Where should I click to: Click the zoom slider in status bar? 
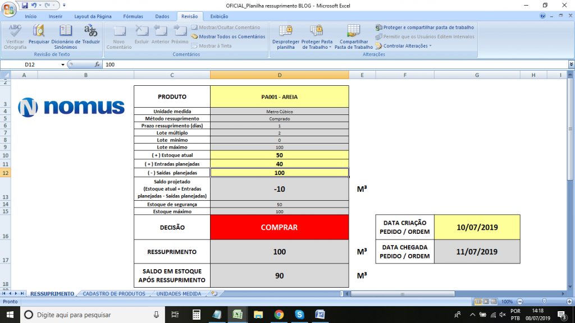tap(544, 301)
